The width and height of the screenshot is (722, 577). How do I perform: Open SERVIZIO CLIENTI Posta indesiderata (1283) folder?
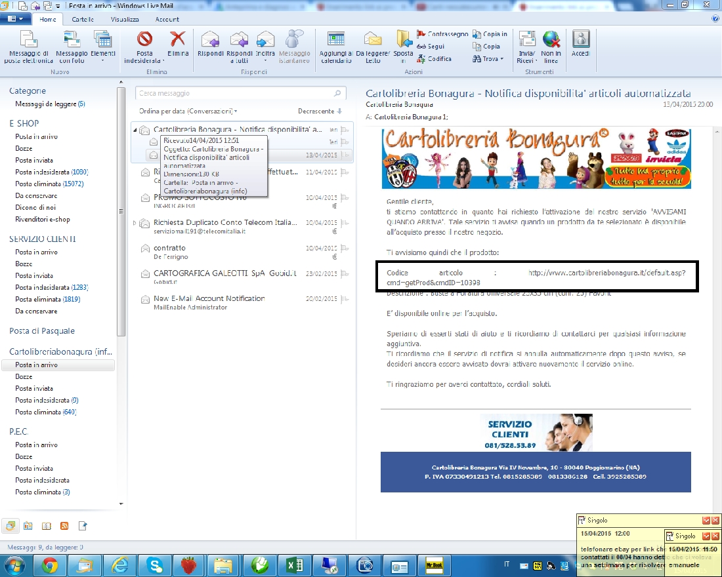pyautogui.click(x=52, y=288)
